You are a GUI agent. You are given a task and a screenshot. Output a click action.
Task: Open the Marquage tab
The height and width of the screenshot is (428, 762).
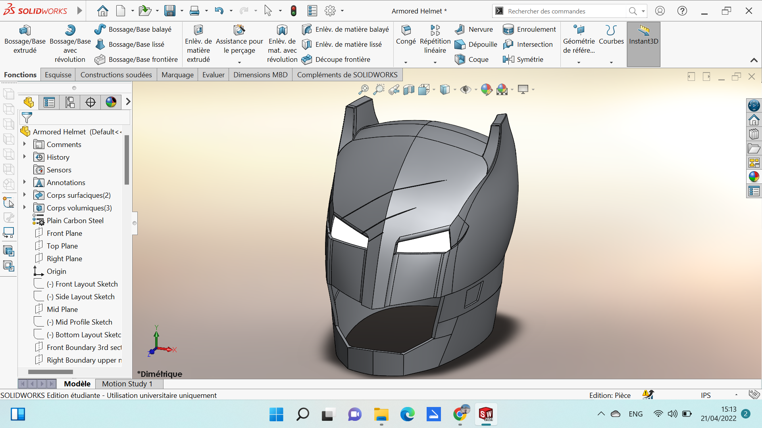(x=177, y=75)
